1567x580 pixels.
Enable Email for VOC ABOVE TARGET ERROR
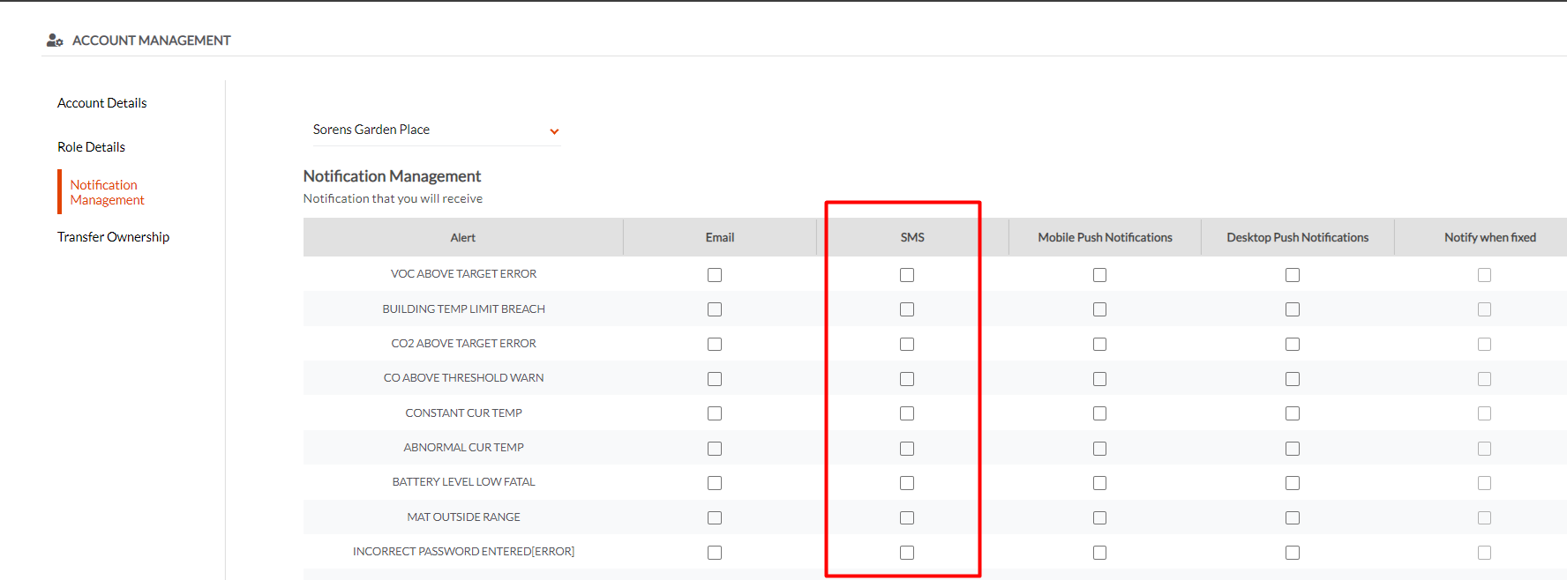pos(715,275)
